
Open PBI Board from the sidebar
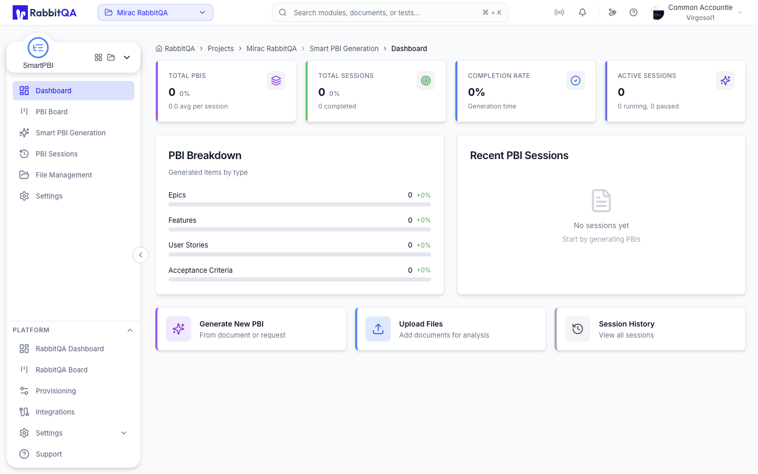tap(73, 112)
